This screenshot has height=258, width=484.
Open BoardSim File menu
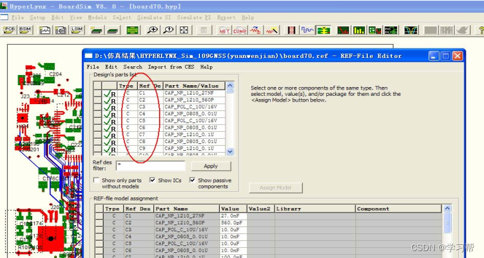[18, 17]
